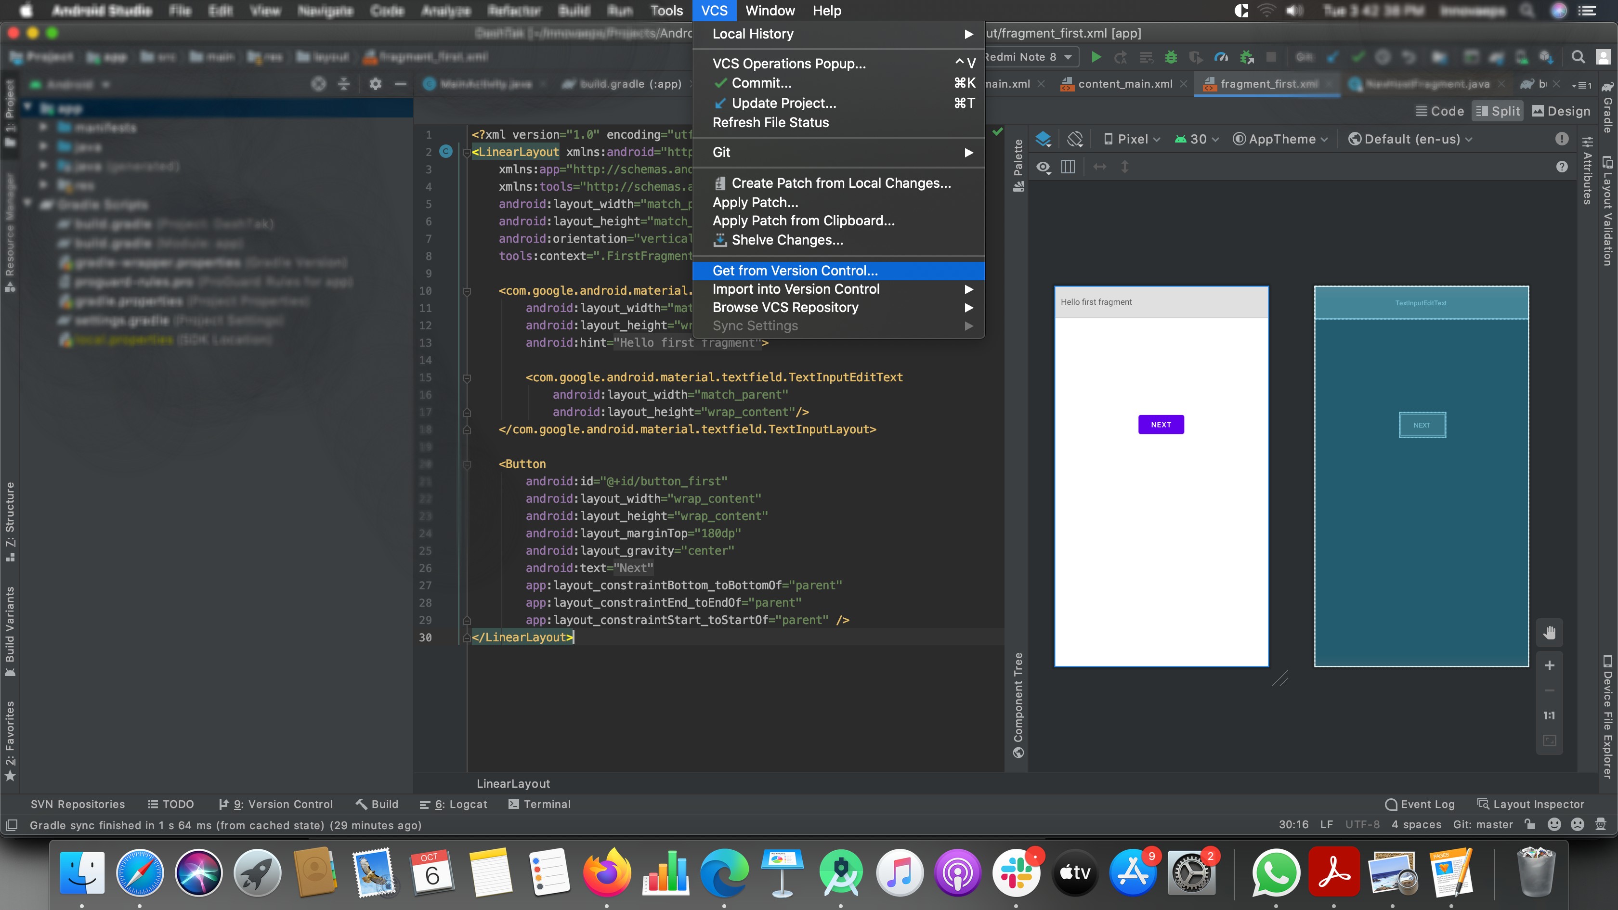Open WhatsApp from the Dock

(1275, 873)
